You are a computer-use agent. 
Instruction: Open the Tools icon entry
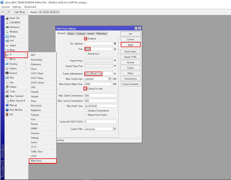pos(7,91)
